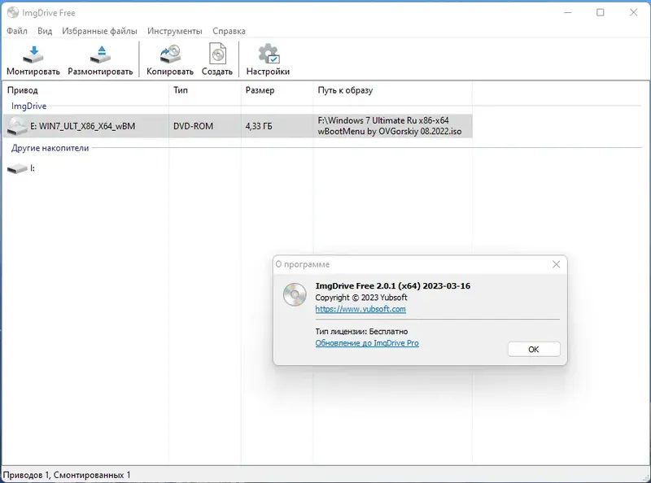
Task: Sort by the Размер column header
Action: coord(260,90)
